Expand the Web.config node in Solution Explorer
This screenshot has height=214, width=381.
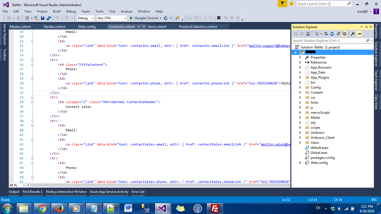tap(300, 163)
